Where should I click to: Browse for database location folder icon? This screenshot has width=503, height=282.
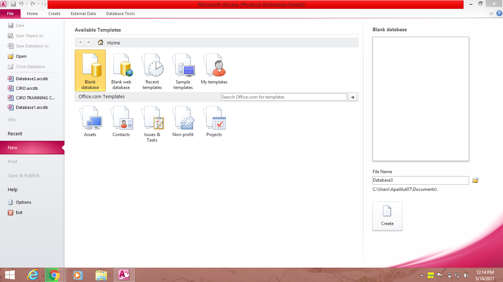tap(475, 180)
